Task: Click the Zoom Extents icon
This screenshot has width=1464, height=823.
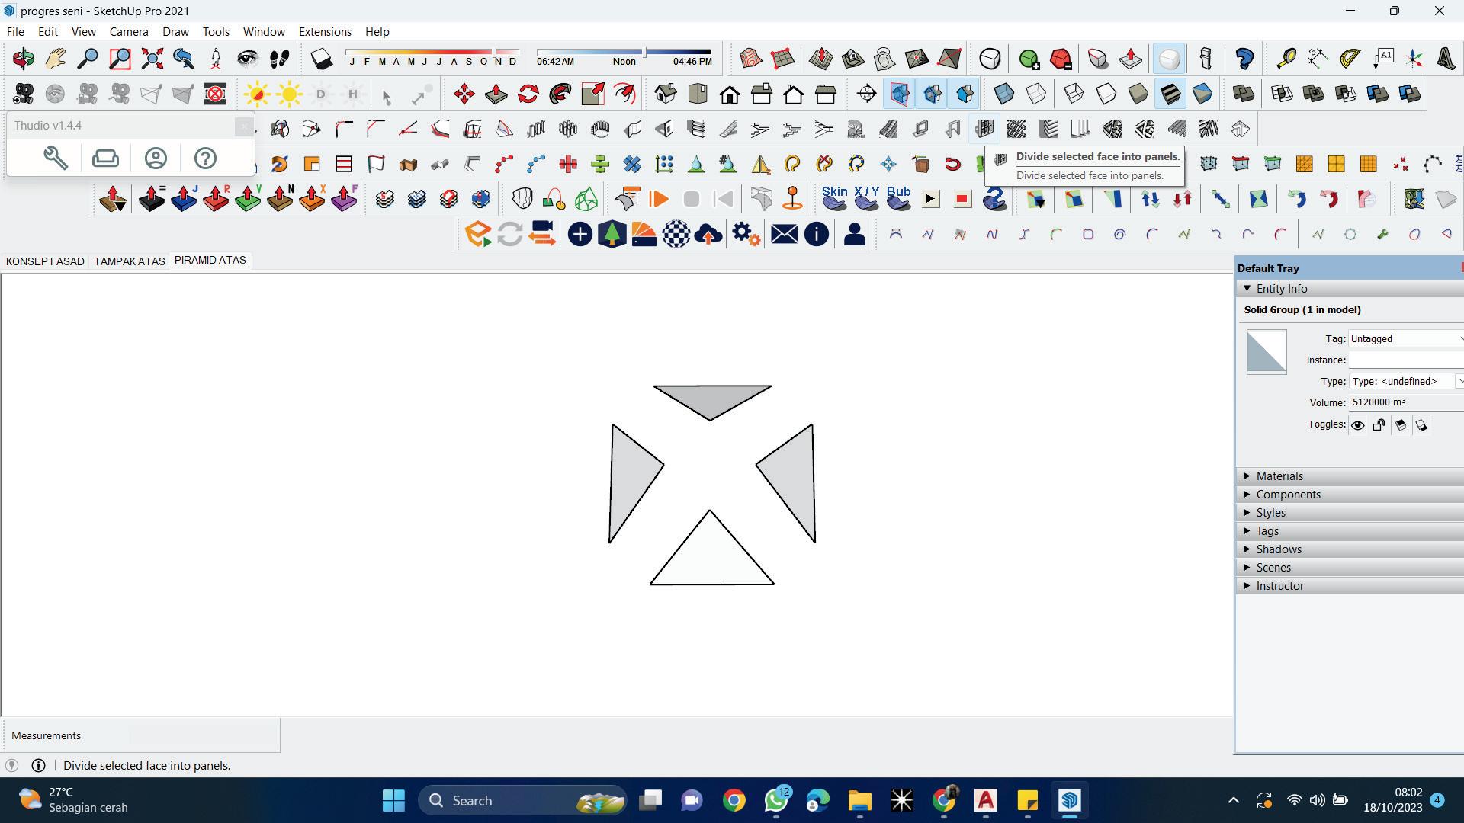Action: 152,59
